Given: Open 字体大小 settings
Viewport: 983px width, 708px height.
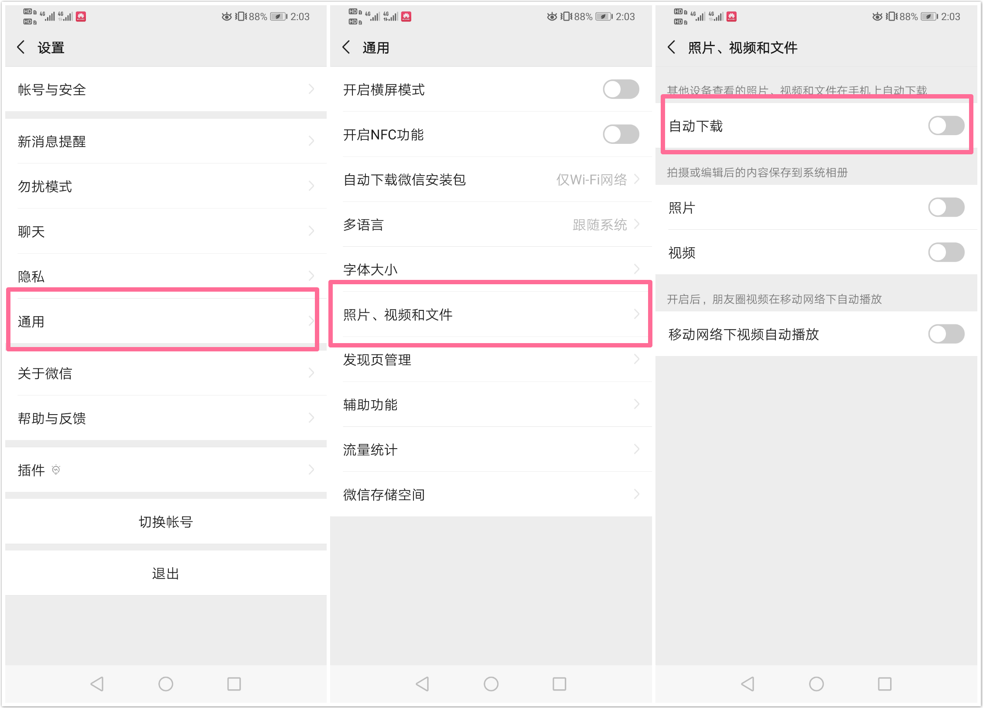Looking at the screenshot, I should pos(491,270).
